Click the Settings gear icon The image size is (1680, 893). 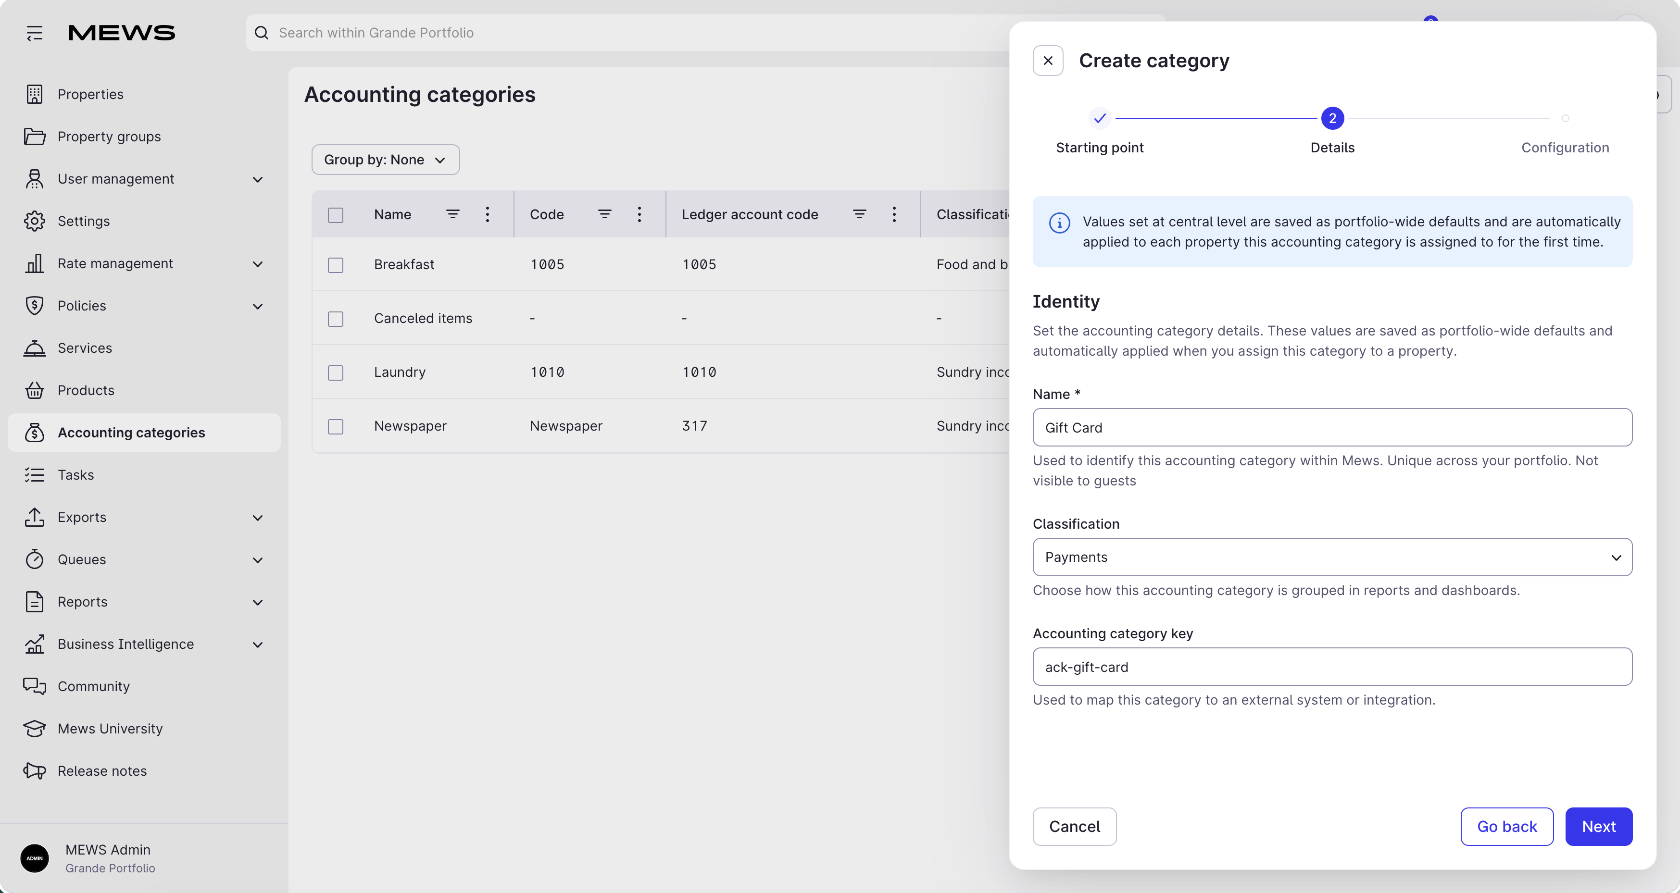click(x=35, y=221)
